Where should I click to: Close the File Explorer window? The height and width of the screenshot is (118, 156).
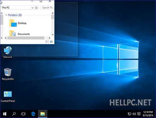tap(50, 1)
